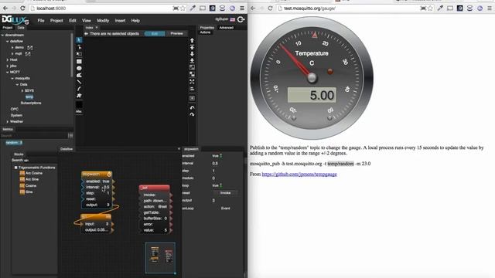The image size is (495, 278).
Task: Click the Preview mode button
Action: coord(176,33)
